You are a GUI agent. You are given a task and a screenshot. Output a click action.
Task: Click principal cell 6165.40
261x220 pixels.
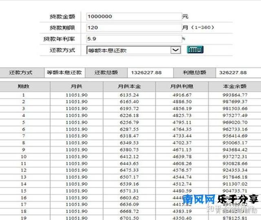[129, 102]
